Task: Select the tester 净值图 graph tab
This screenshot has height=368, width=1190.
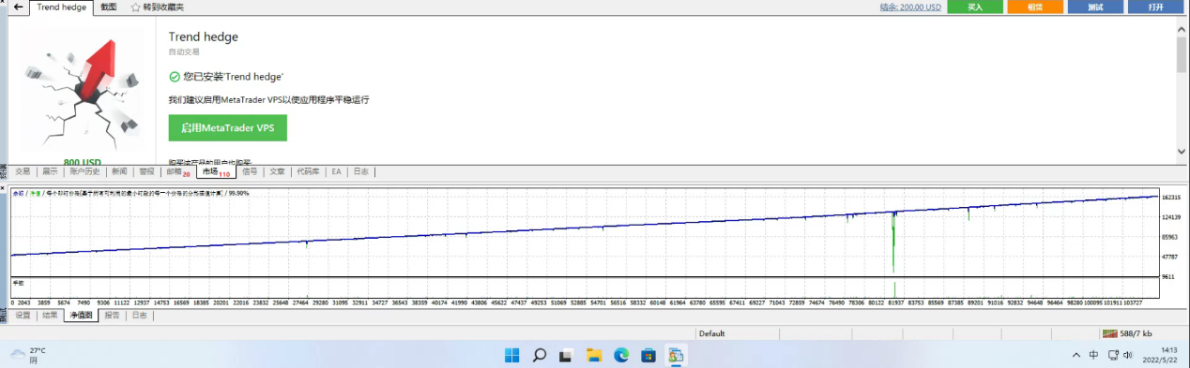Action: [82, 316]
